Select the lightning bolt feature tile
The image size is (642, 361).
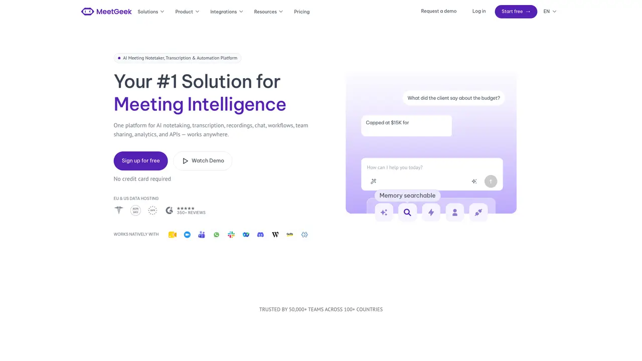(x=431, y=213)
